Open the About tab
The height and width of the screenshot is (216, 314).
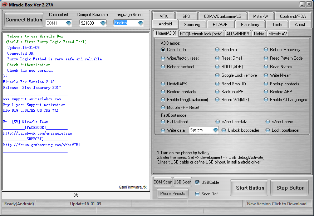click(x=300, y=24)
